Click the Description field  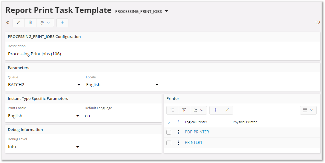[162, 54]
